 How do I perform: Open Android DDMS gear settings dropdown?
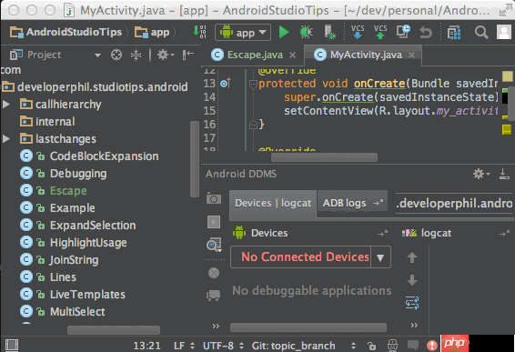[x=481, y=174]
